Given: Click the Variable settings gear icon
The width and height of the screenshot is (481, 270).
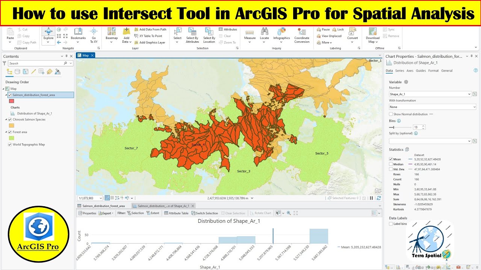Looking at the screenshot, I should (x=406, y=82).
